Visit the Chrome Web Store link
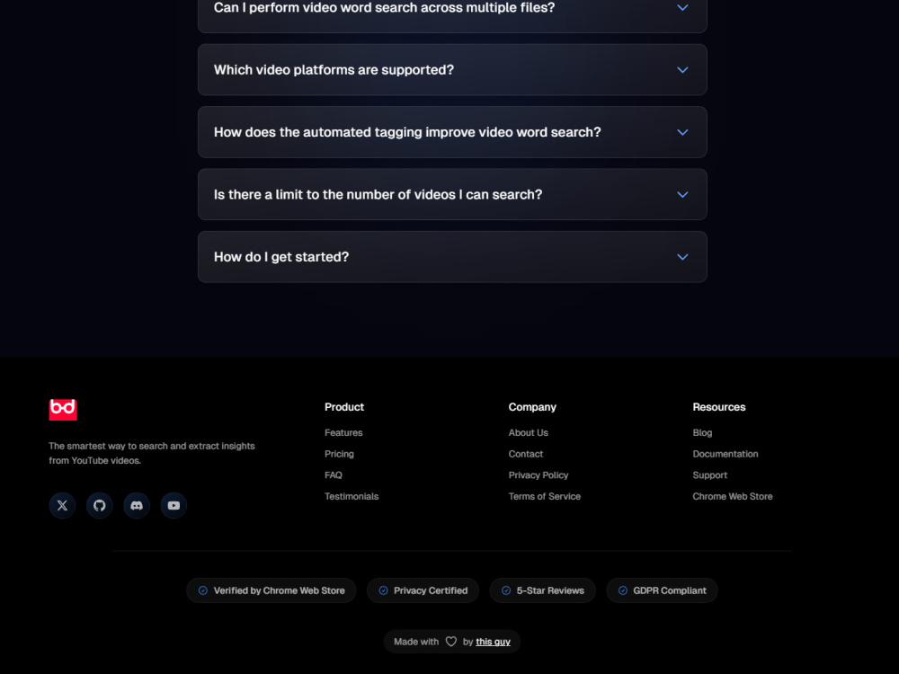This screenshot has width=899, height=674. tap(732, 496)
